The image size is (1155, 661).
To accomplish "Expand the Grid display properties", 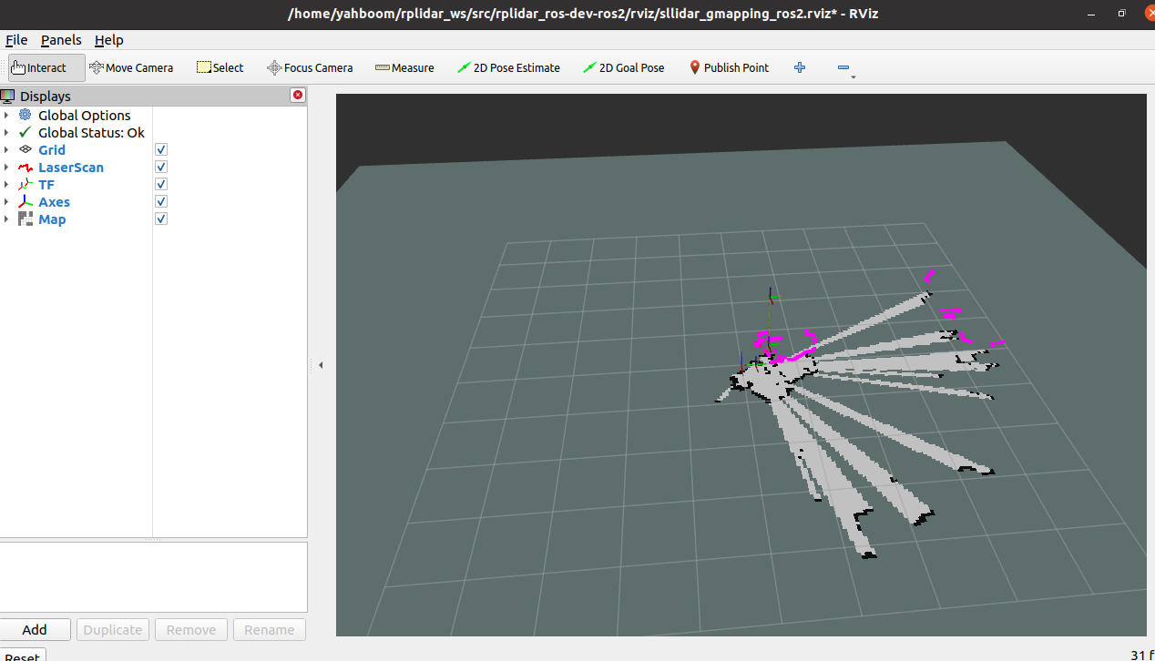I will click(x=6, y=149).
